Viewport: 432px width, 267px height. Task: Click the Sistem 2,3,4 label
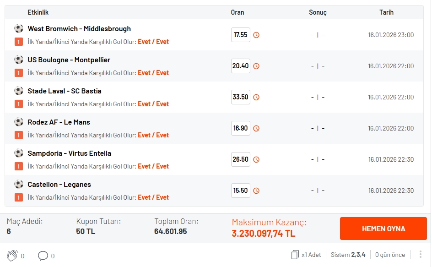[348, 255]
